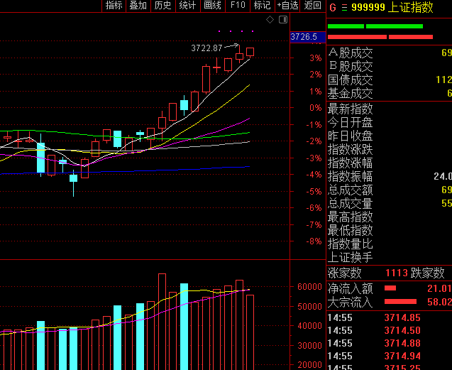The height and width of the screenshot is (370, 452).
Task: Open the 统计 statistics option
Action: 187,6
